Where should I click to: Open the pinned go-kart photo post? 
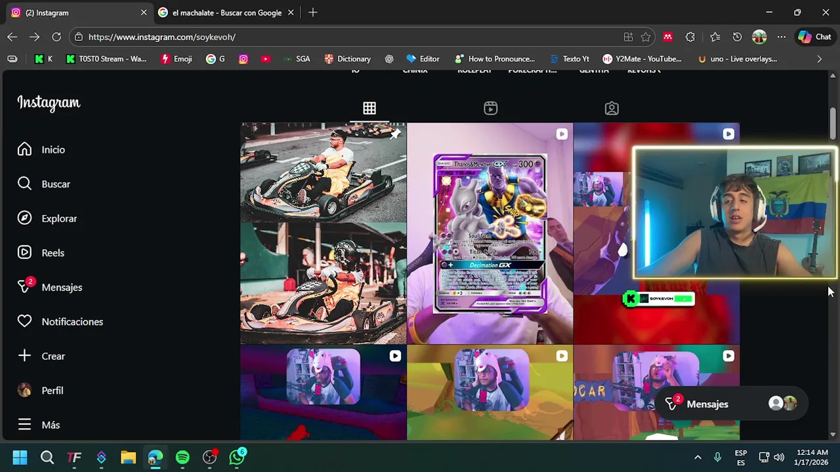[x=323, y=233]
